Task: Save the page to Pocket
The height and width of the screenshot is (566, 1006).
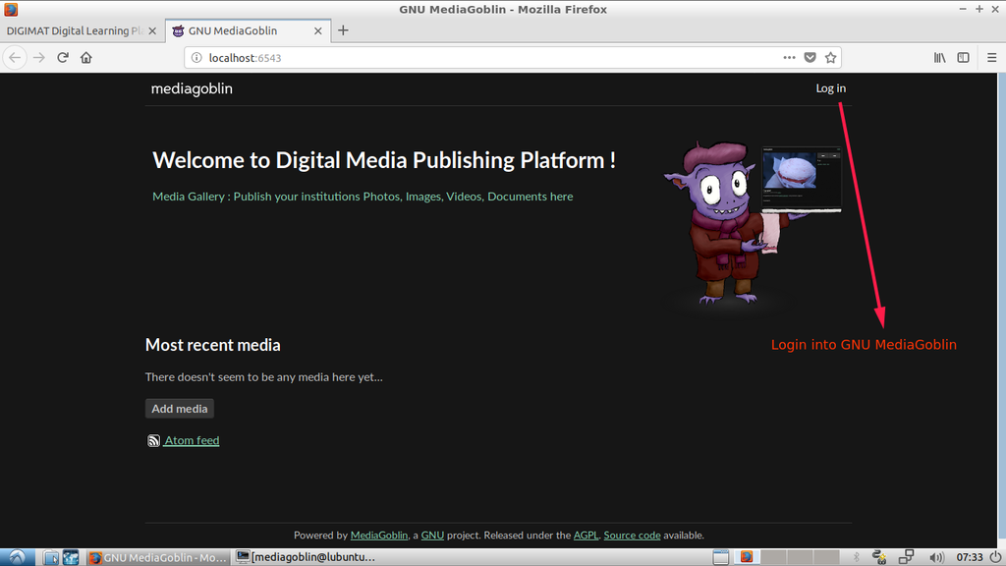Action: point(810,58)
